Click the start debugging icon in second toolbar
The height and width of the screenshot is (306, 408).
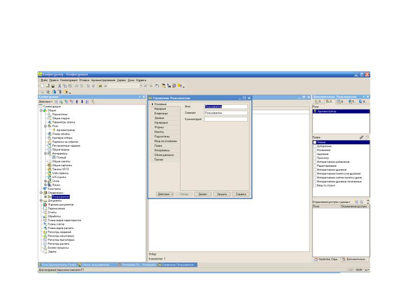pyautogui.click(x=66, y=92)
